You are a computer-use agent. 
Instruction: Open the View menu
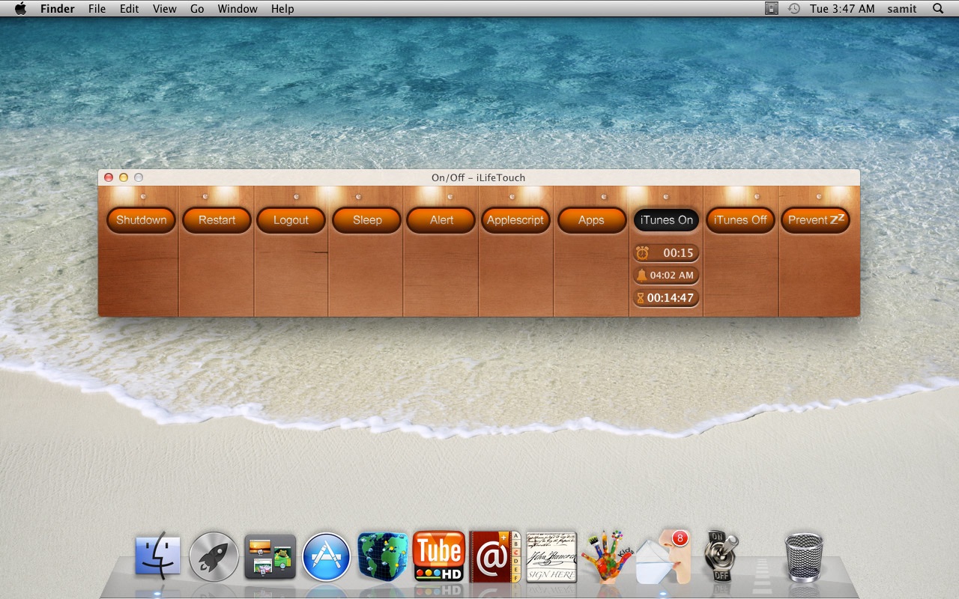coord(165,9)
